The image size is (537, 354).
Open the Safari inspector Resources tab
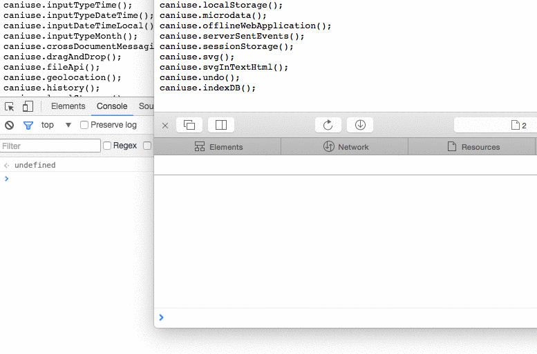coord(472,147)
